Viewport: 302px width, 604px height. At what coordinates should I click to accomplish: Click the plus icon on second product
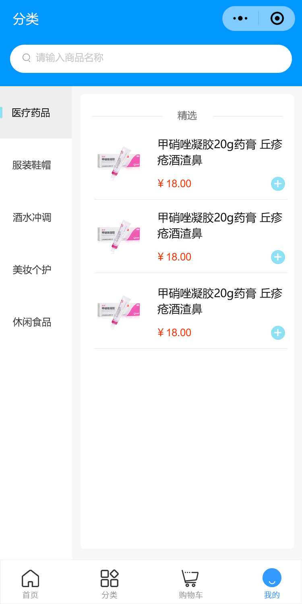pos(278,257)
